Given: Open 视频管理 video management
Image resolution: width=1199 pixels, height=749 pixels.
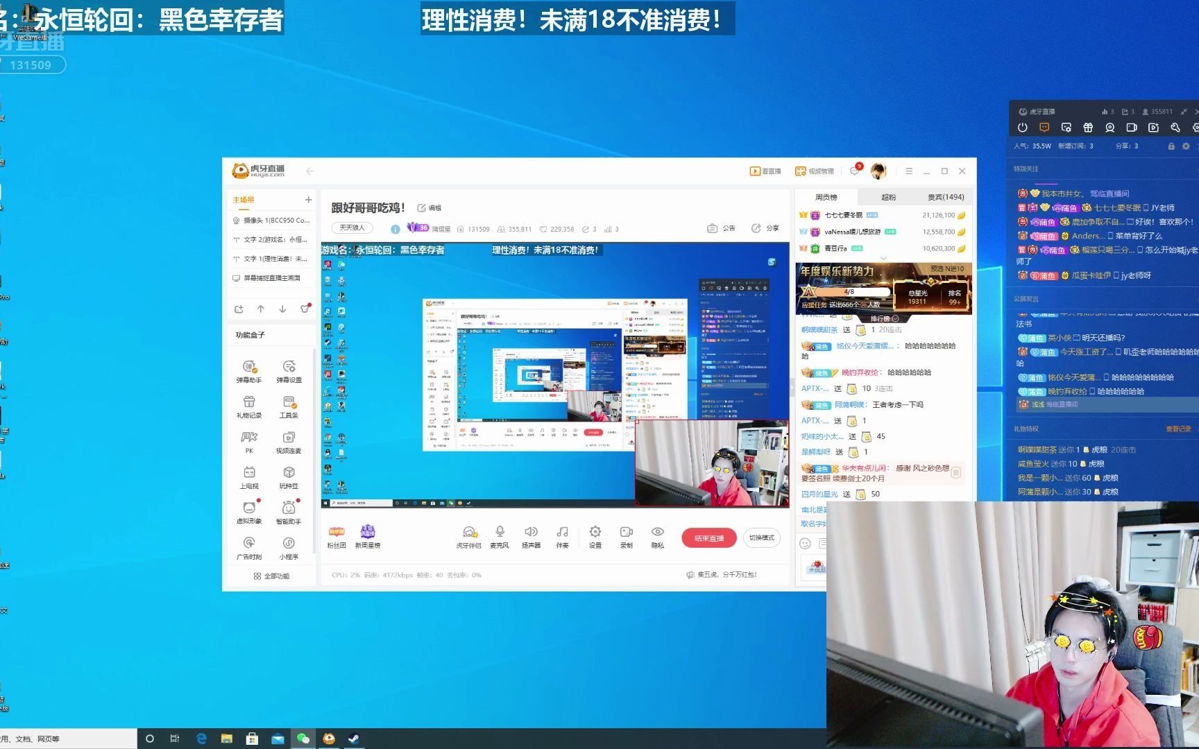Looking at the screenshot, I should tap(815, 171).
